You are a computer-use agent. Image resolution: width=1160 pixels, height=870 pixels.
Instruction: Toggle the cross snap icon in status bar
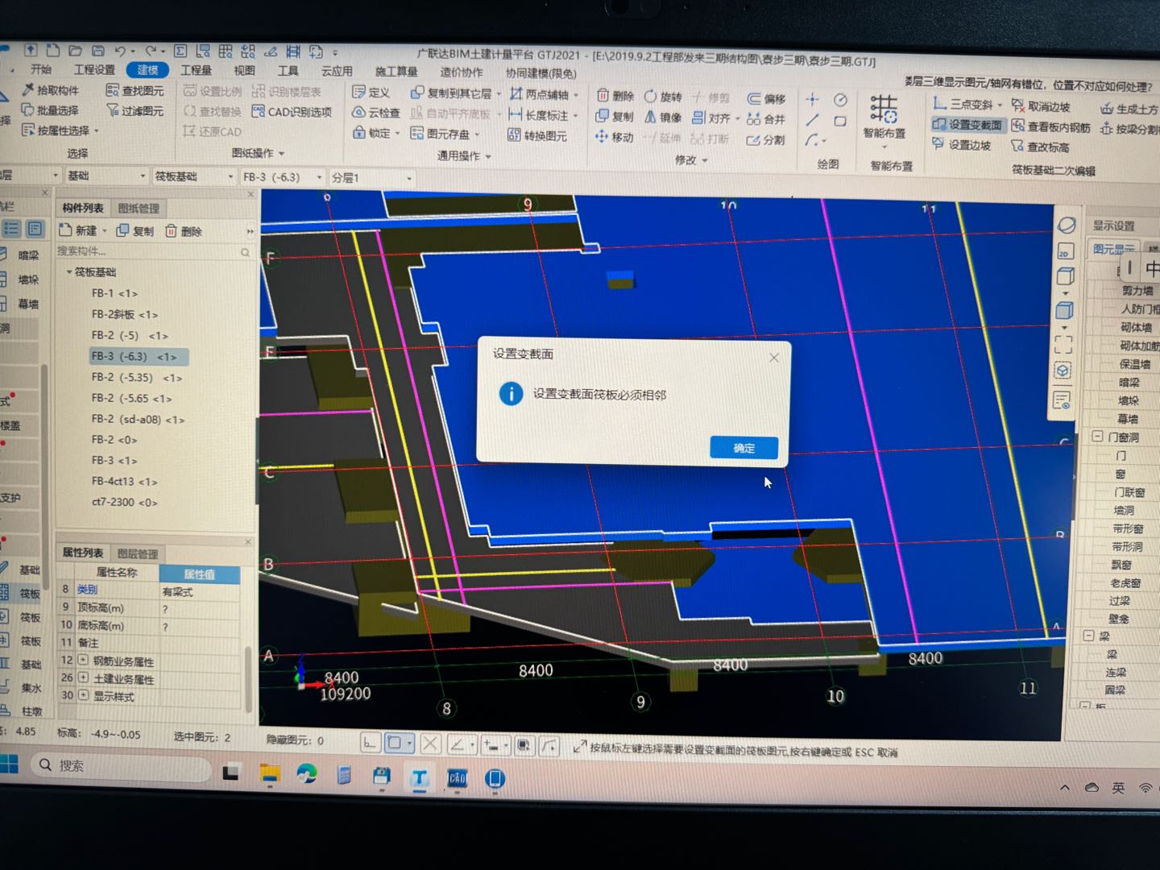click(x=430, y=744)
